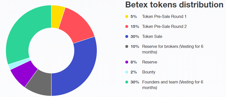Click the red Pre-Sale Round 2 legend dot

click(127, 27)
